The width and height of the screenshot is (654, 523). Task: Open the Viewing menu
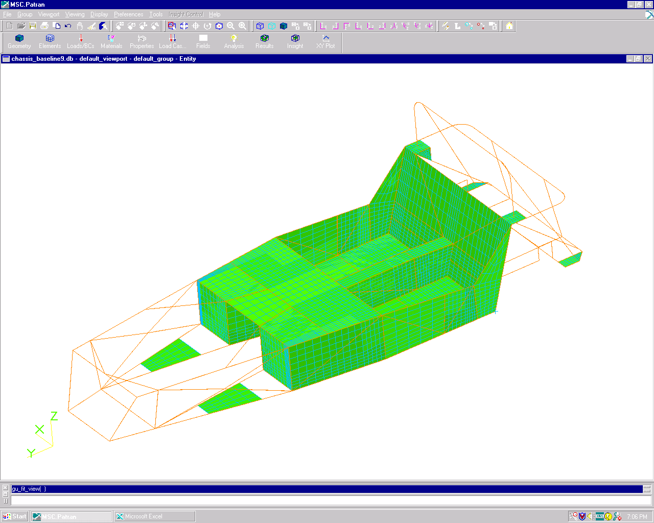pyautogui.click(x=75, y=14)
